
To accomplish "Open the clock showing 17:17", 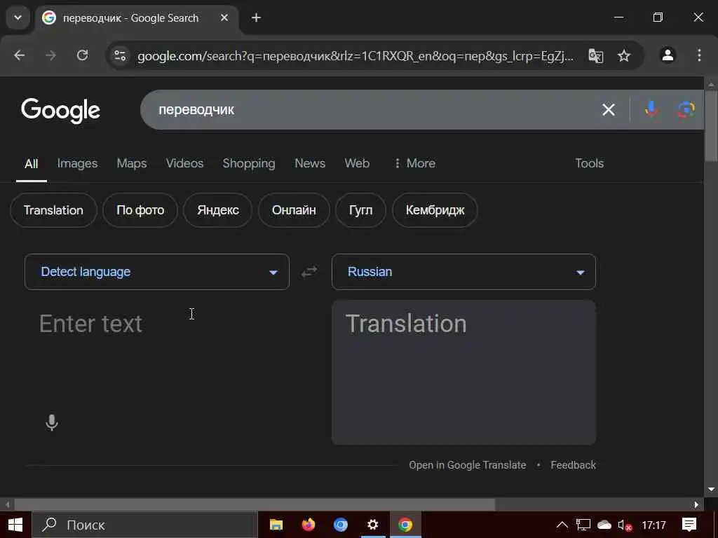I will pos(653,525).
